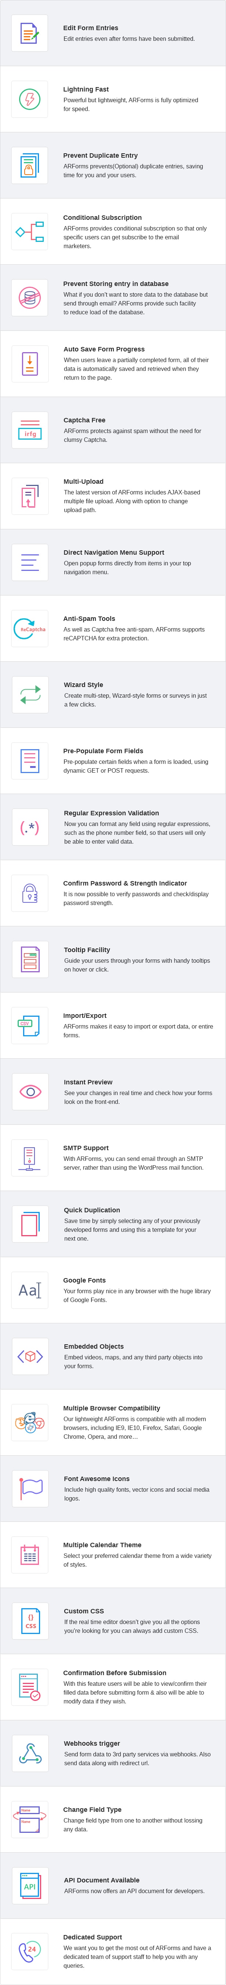Click the Auto Save Form Progress icon
The image size is (226, 1985).
coord(29,364)
